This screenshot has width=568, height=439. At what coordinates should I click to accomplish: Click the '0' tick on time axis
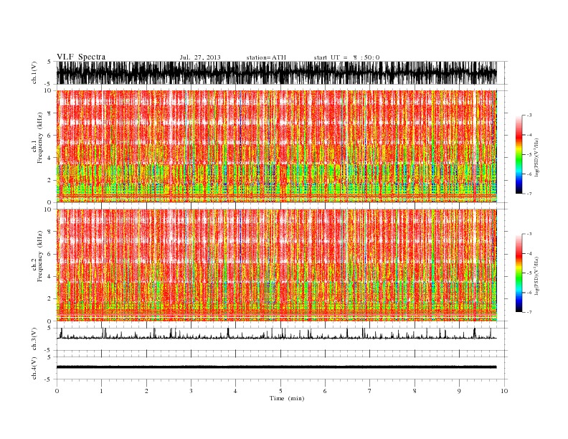(x=57, y=391)
